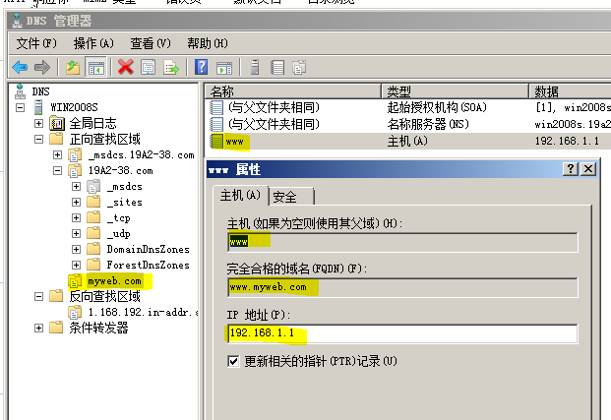Click 192.168.1.1 data cell in list
Image resolution: width=611 pixels, height=420 pixels.
567,141
